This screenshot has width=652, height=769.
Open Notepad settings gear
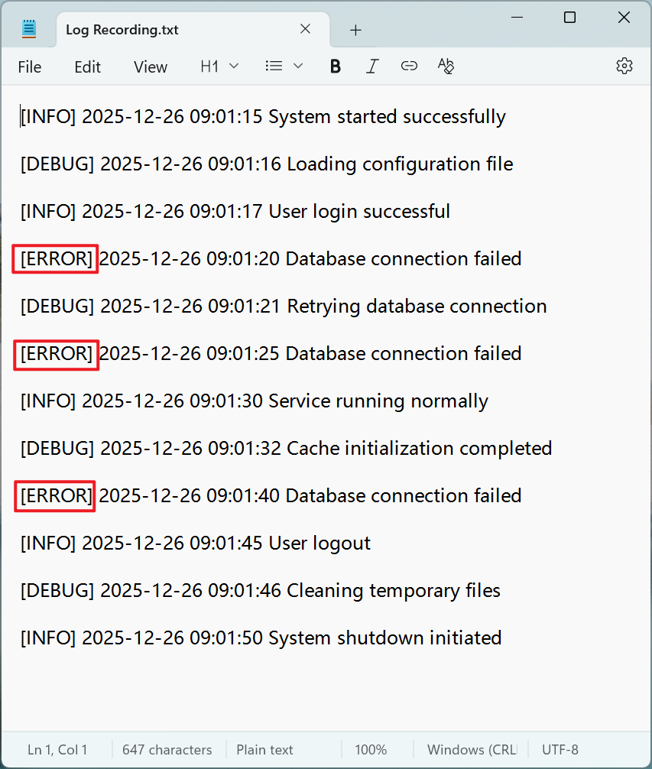tap(624, 67)
